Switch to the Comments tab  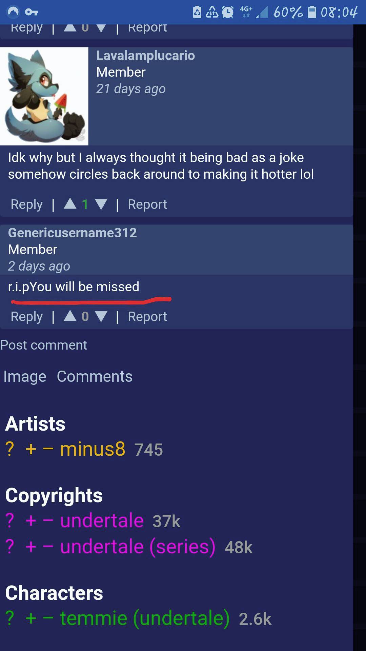tap(95, 376)
